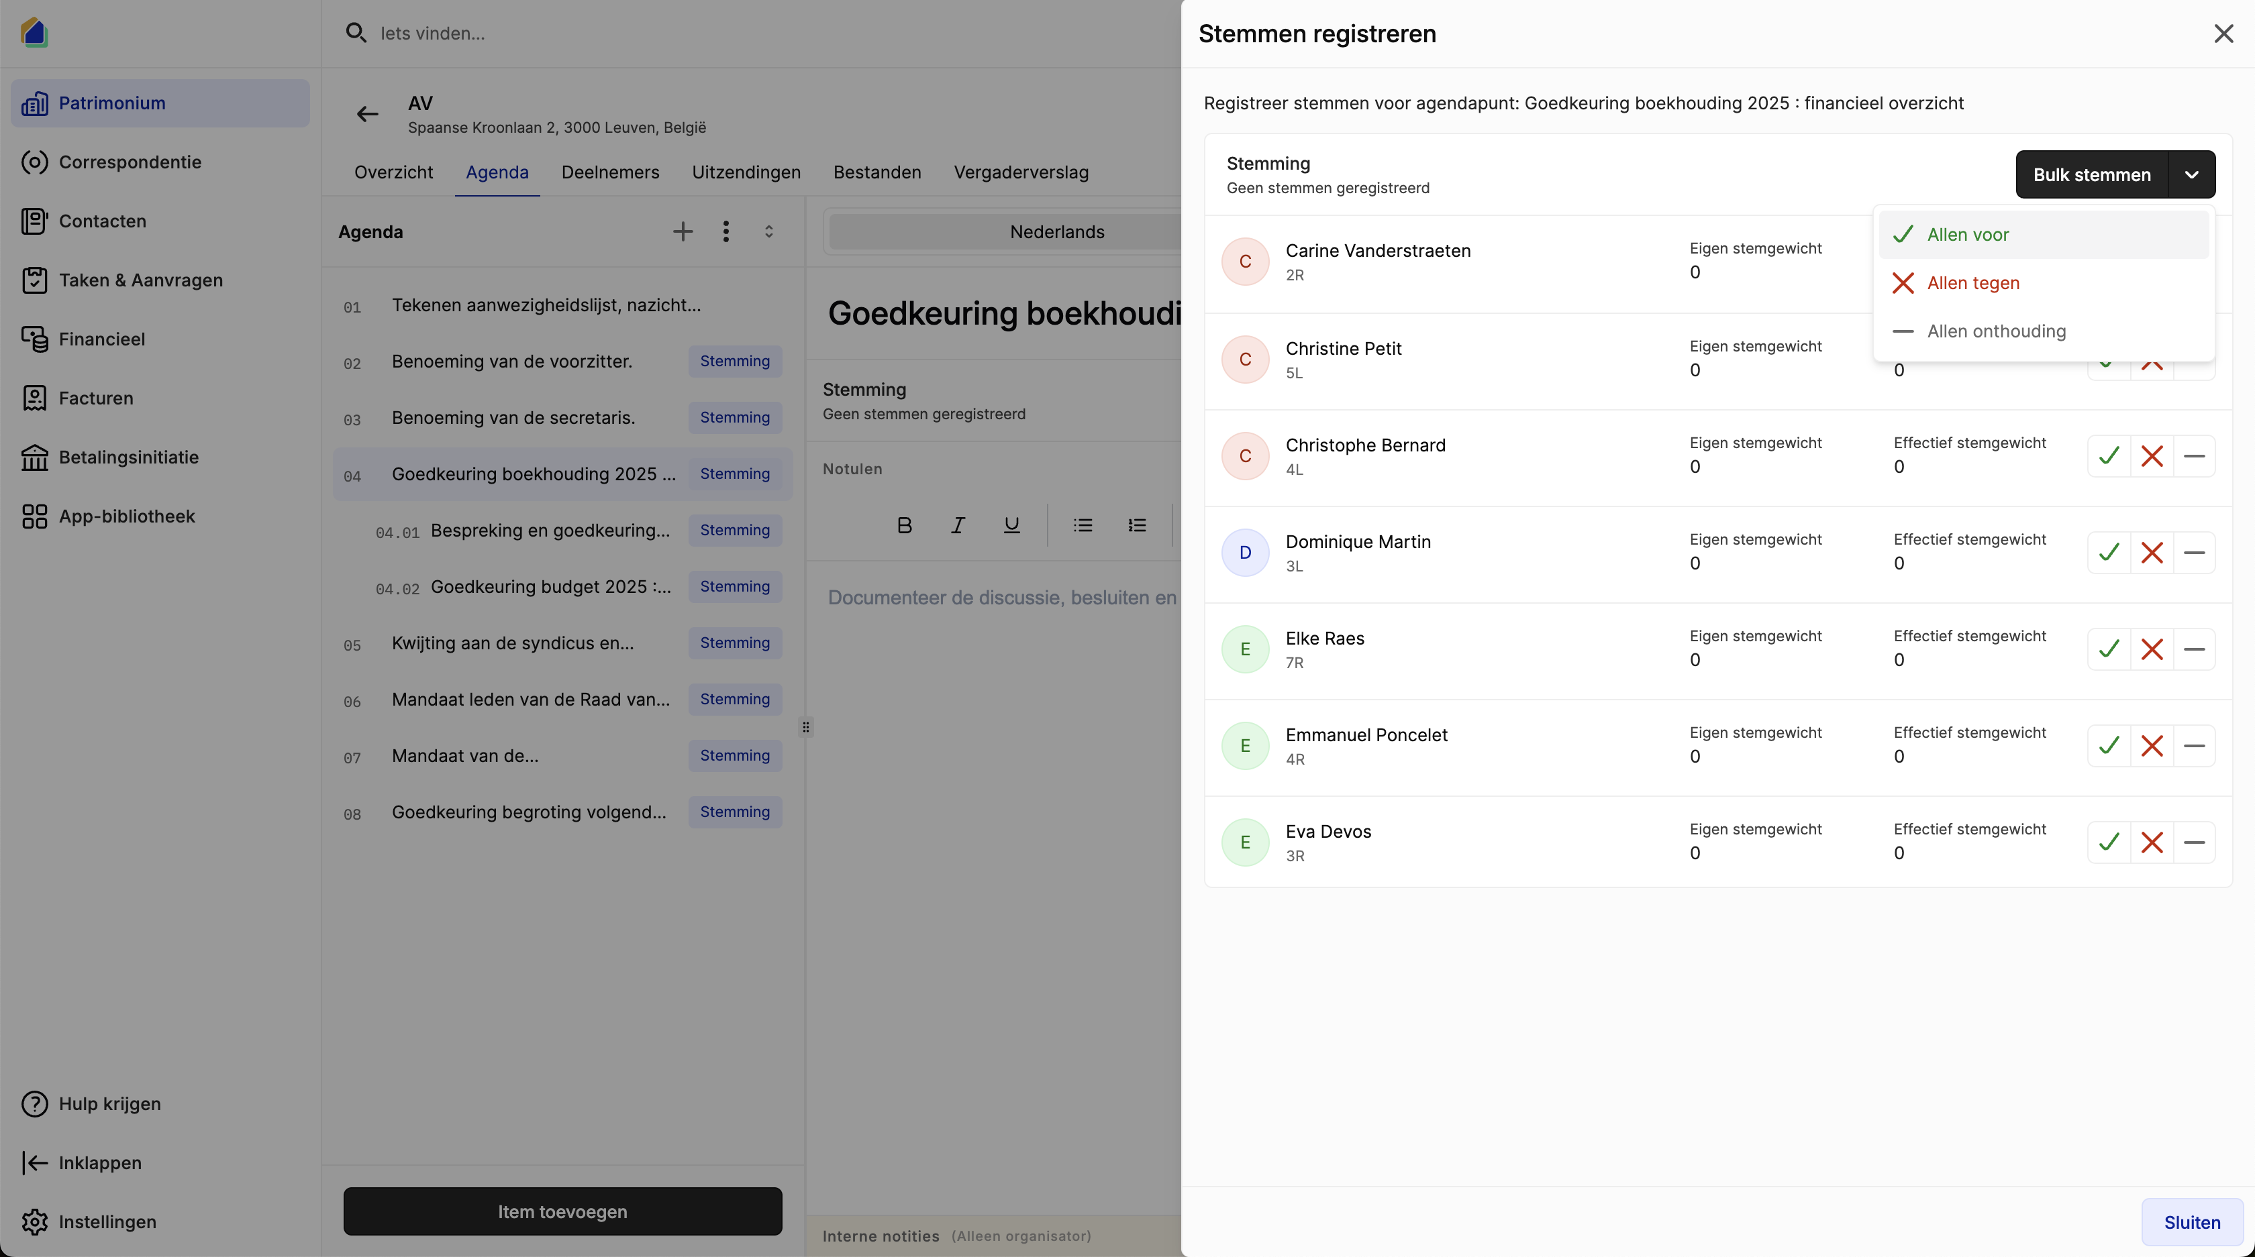The width and height of the screenshot is (2255, 1257).
Task: Toggle the agenda expand/collapse arrows
Action: tap(768, 232)
